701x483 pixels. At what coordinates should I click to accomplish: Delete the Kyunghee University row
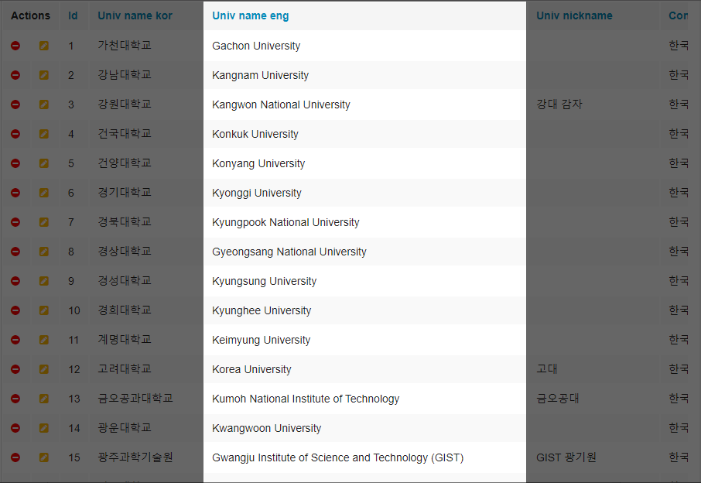(x=15, y=310)
